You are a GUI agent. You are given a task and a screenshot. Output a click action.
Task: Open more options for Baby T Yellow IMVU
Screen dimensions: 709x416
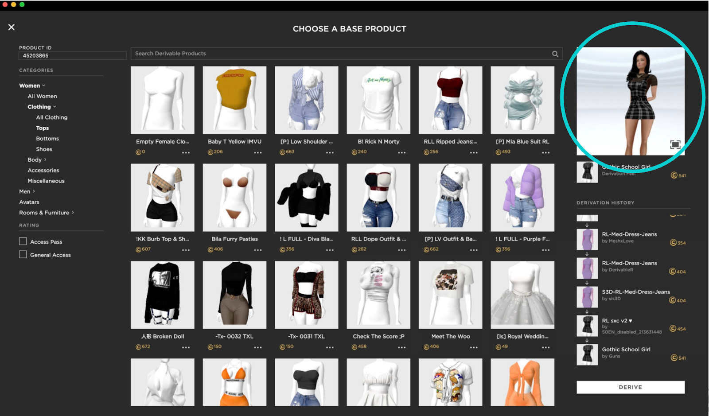point(258,152)
